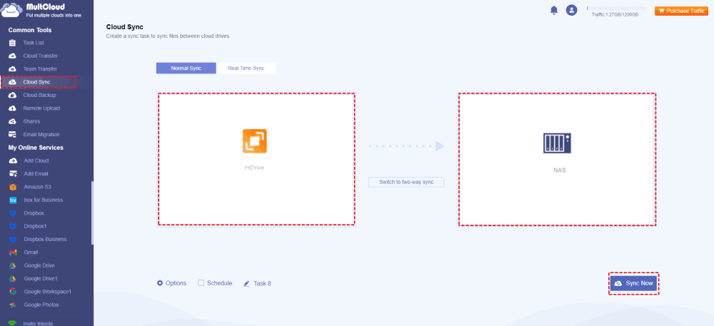This screenshot has width=714, height=326.
Task: Click the HiDrive source icon
Action: [255, 141]
